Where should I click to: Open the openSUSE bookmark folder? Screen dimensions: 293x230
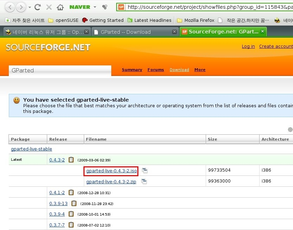63,20
